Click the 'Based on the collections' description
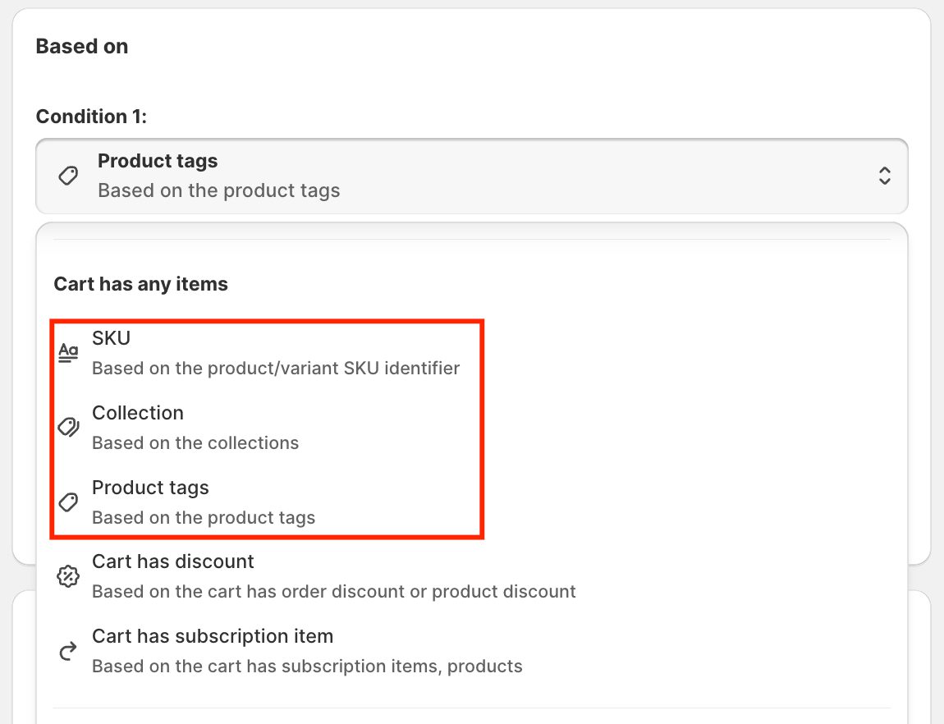This screenshot has height=724, width=944. pos(195,442)
